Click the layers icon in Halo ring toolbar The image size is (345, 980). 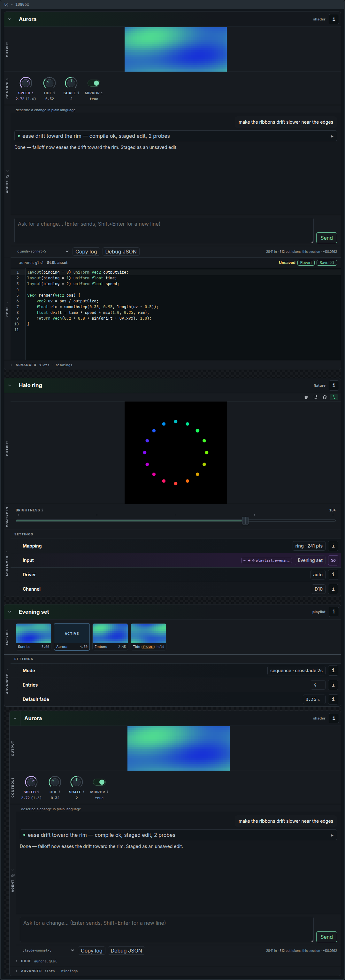point(325,397)
